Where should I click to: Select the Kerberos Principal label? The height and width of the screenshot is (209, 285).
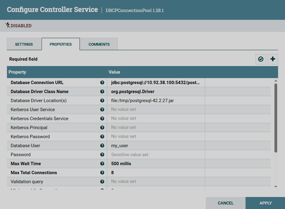[29, 128]
